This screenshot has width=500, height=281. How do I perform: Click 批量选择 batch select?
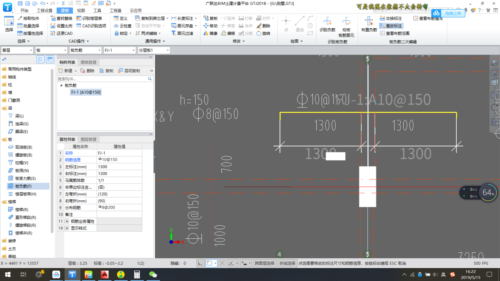point(28,26)
